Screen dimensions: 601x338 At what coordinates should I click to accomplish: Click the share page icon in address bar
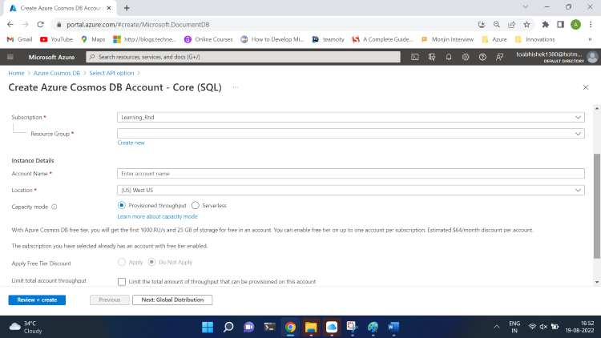(512, 25)
